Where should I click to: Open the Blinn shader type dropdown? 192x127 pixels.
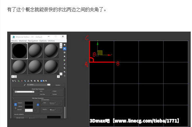point(25,92)
